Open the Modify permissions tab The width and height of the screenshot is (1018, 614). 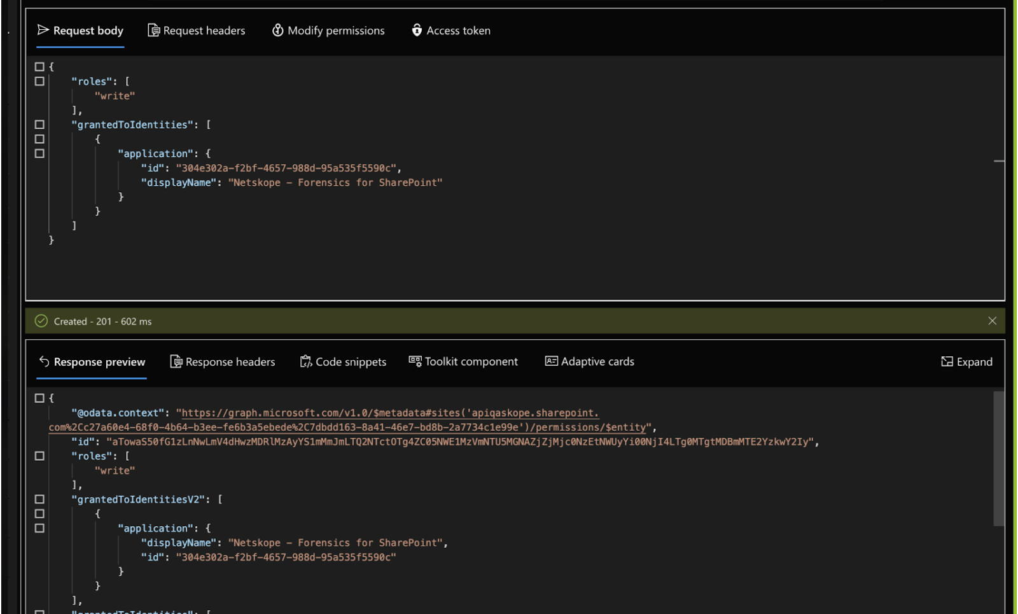[x=328, y=31]
